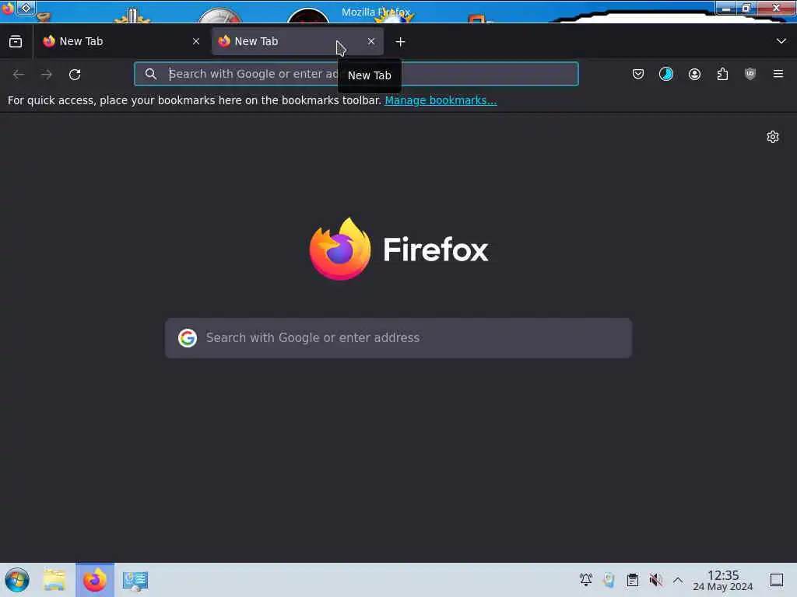Open the application hamburger menu

click(x=778, y=74)
